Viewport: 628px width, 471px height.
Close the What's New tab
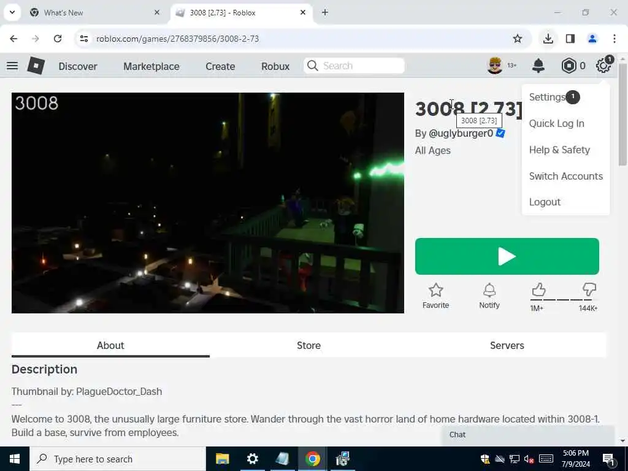tap(157, 12)
